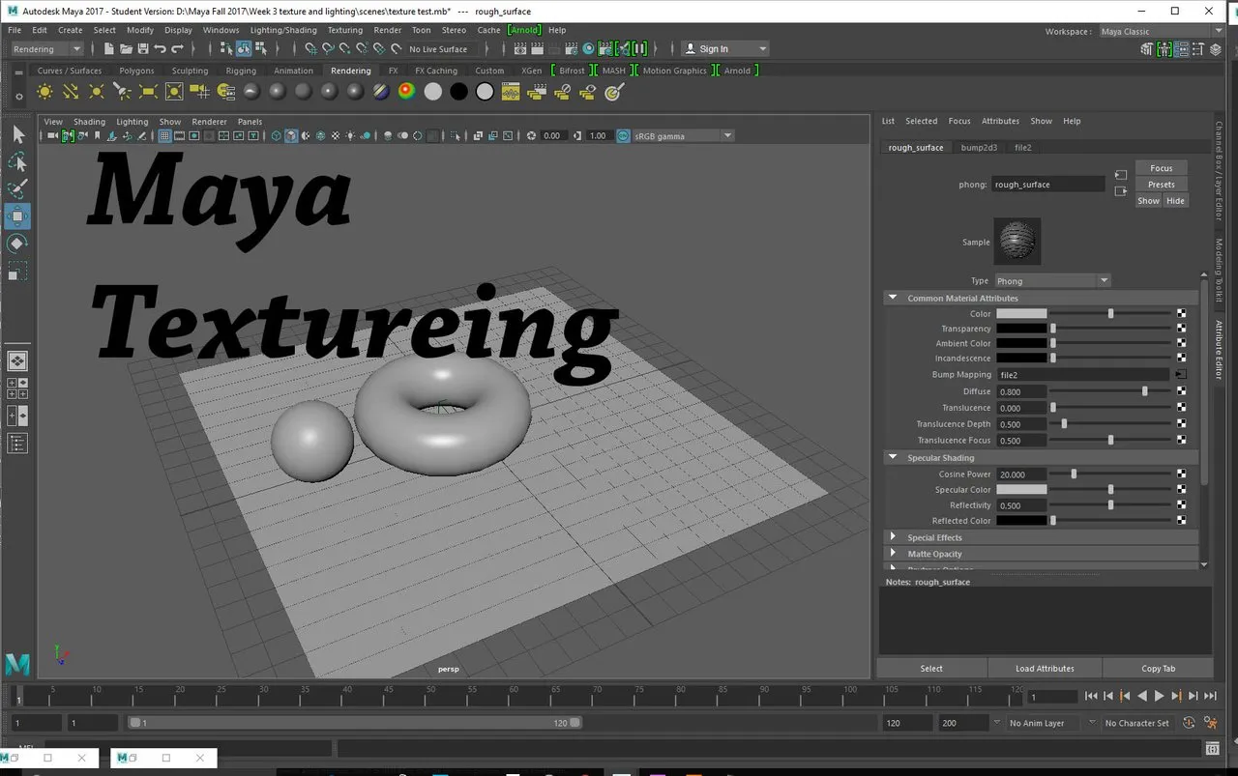This screenshot has height=776, width=1238.
Task: Click shelf settings gear icon
Action: tap(18, 96)
